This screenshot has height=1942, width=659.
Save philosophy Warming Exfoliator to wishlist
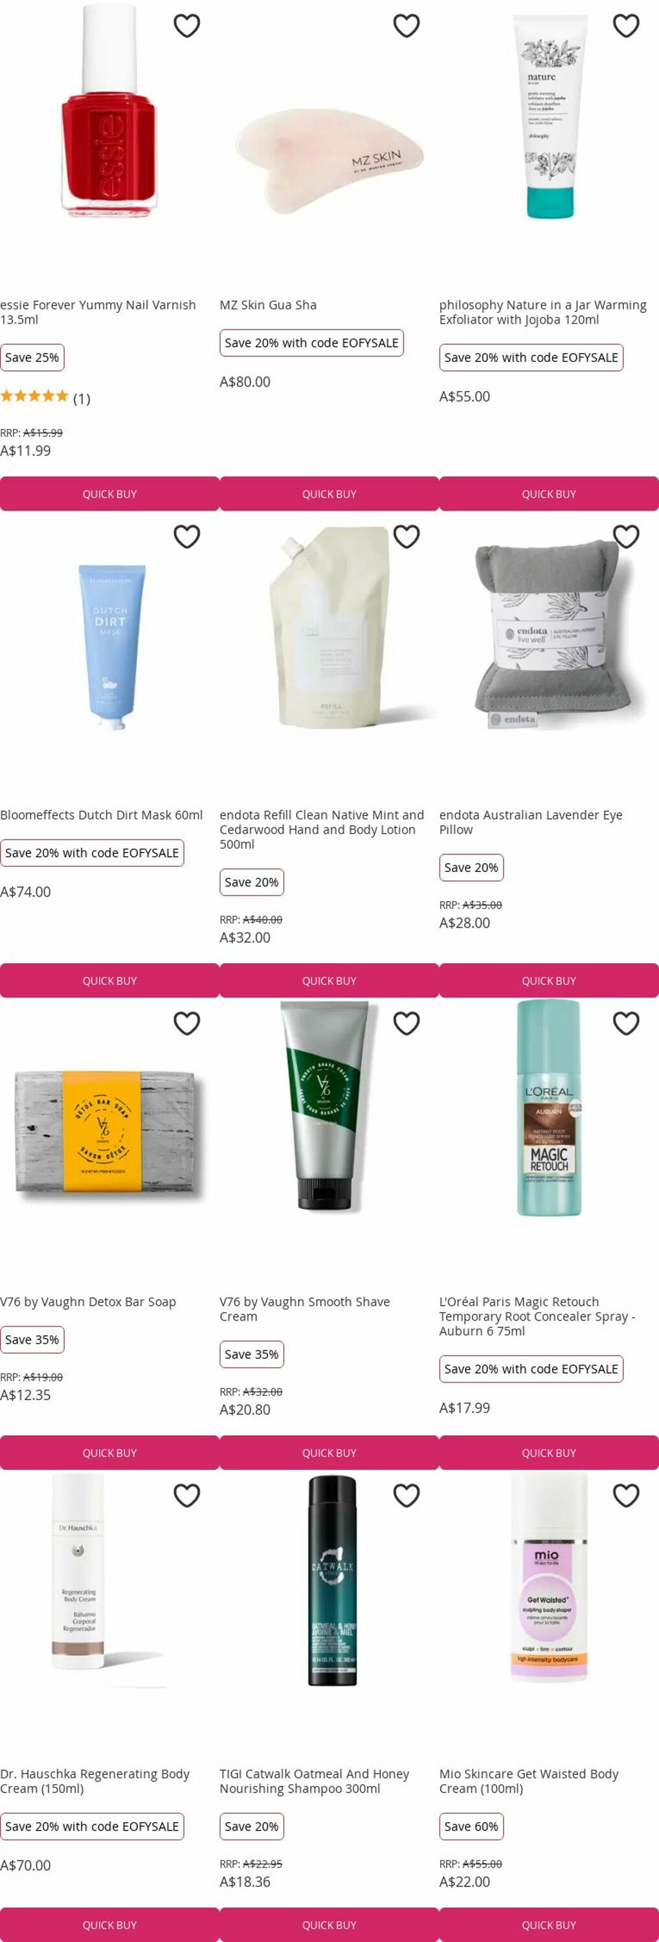(x=626, y=26)
